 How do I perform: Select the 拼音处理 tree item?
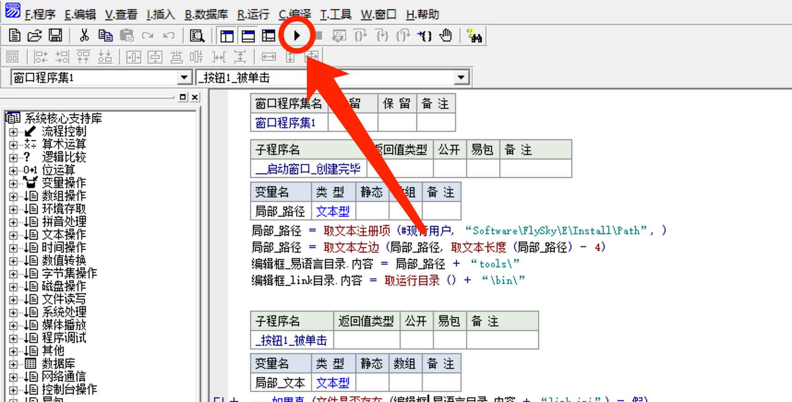pyautogui.click(x=64, y=222)
